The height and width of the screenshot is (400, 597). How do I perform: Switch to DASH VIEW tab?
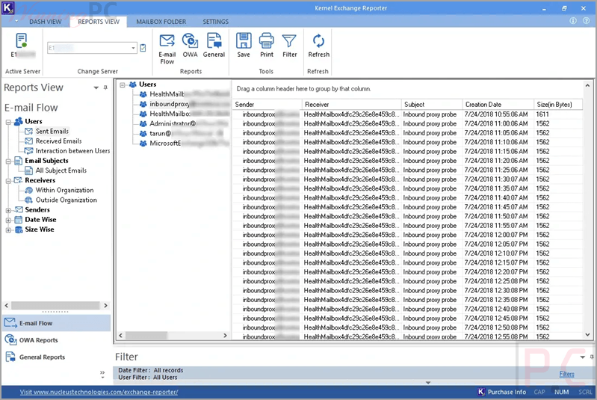click(46, 22)
